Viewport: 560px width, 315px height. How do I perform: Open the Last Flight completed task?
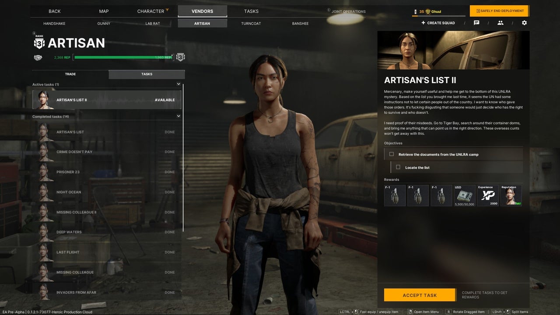click(107, 252)
